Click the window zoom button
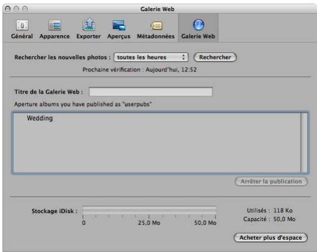The height and width of the screenshot is (252, 317). [25, 9]
